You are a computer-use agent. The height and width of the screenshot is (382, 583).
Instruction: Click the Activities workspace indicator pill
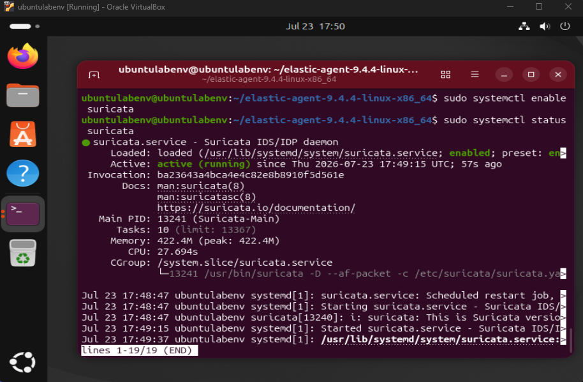pos(20,26)
